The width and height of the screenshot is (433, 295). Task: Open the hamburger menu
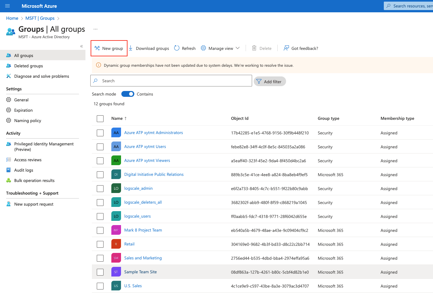click(7, 6)
